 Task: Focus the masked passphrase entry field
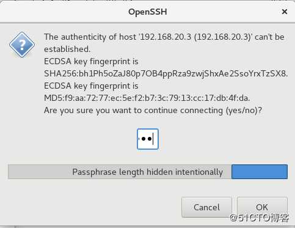pyautogui.click(x=148, y=139)
